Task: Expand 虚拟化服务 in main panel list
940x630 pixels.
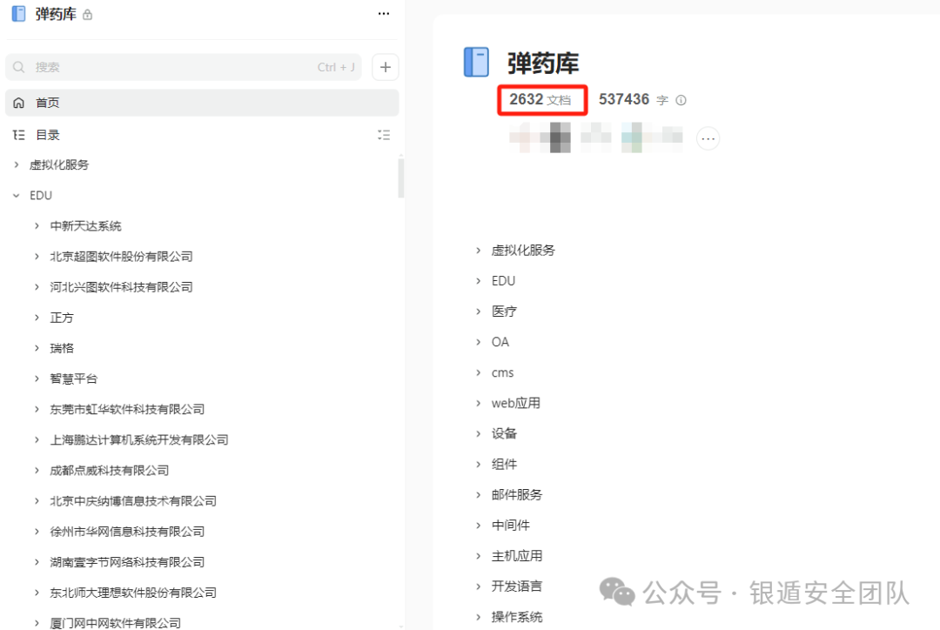Action: click(478, 251)
